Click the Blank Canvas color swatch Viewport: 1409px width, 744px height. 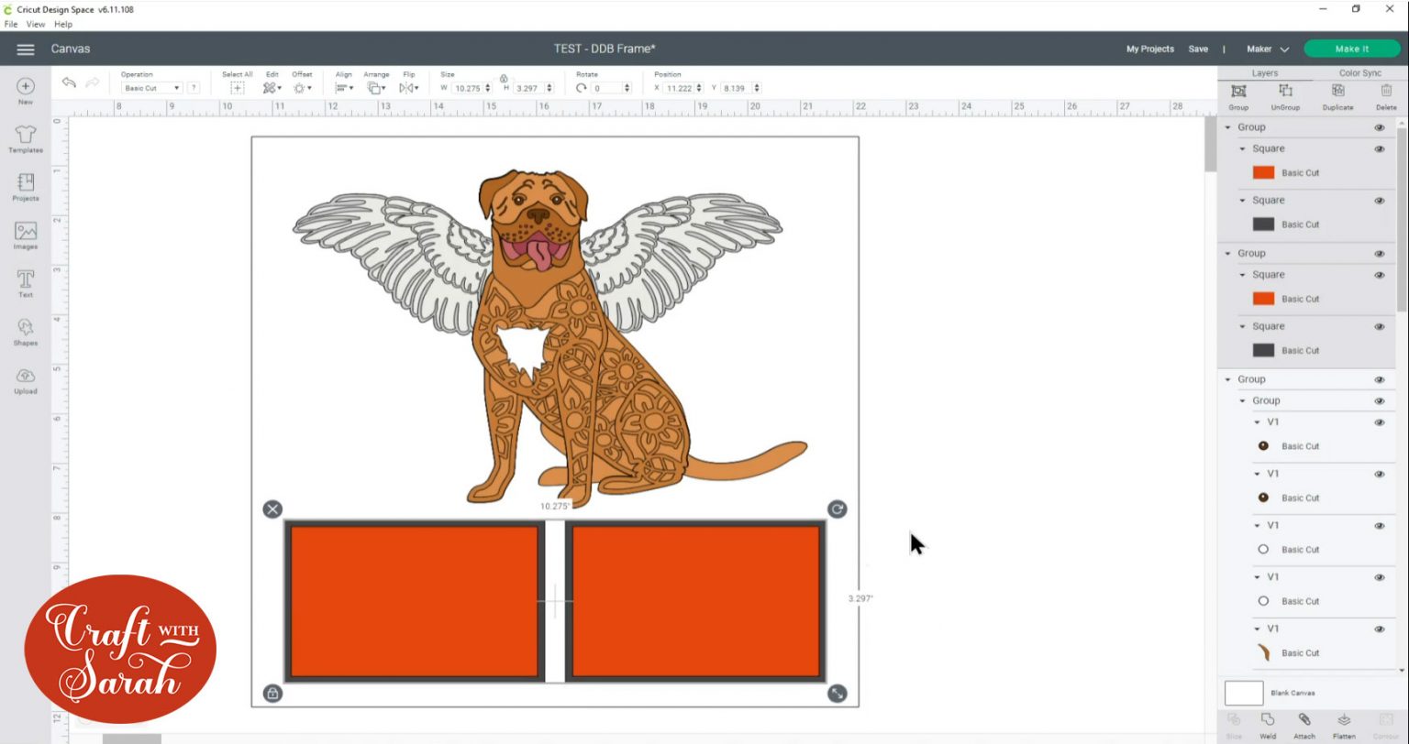pos(1244,693)
